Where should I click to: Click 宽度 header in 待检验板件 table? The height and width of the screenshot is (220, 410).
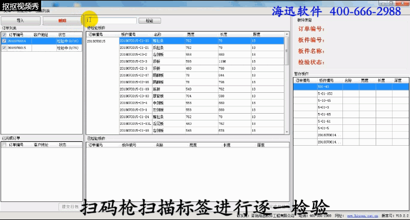coord(190,34)
